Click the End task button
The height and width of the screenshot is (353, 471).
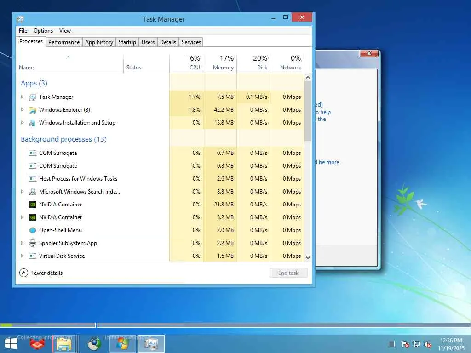coord(288,273)
